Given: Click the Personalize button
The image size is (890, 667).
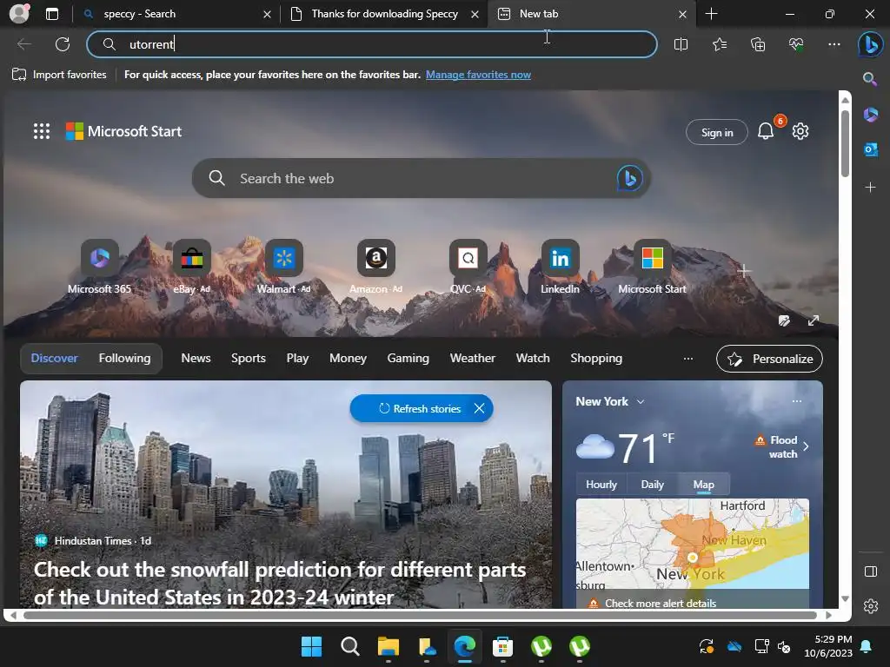Looking at the screenshot, I should point(769,359).
